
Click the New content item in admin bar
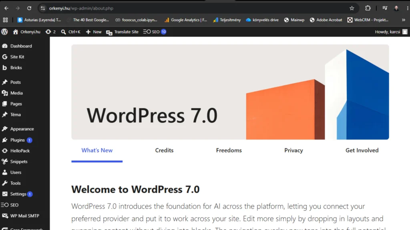tap(94, 32)
